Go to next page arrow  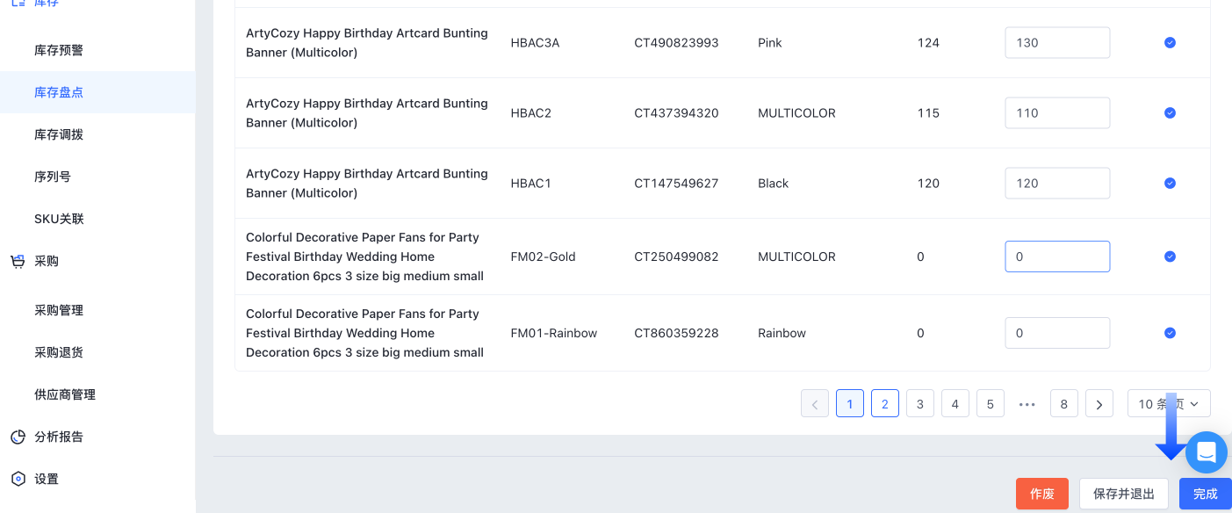[x=1099, y=404]
